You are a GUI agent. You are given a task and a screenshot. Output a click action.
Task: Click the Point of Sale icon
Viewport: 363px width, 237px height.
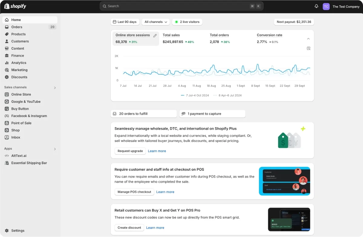[7, 123]
